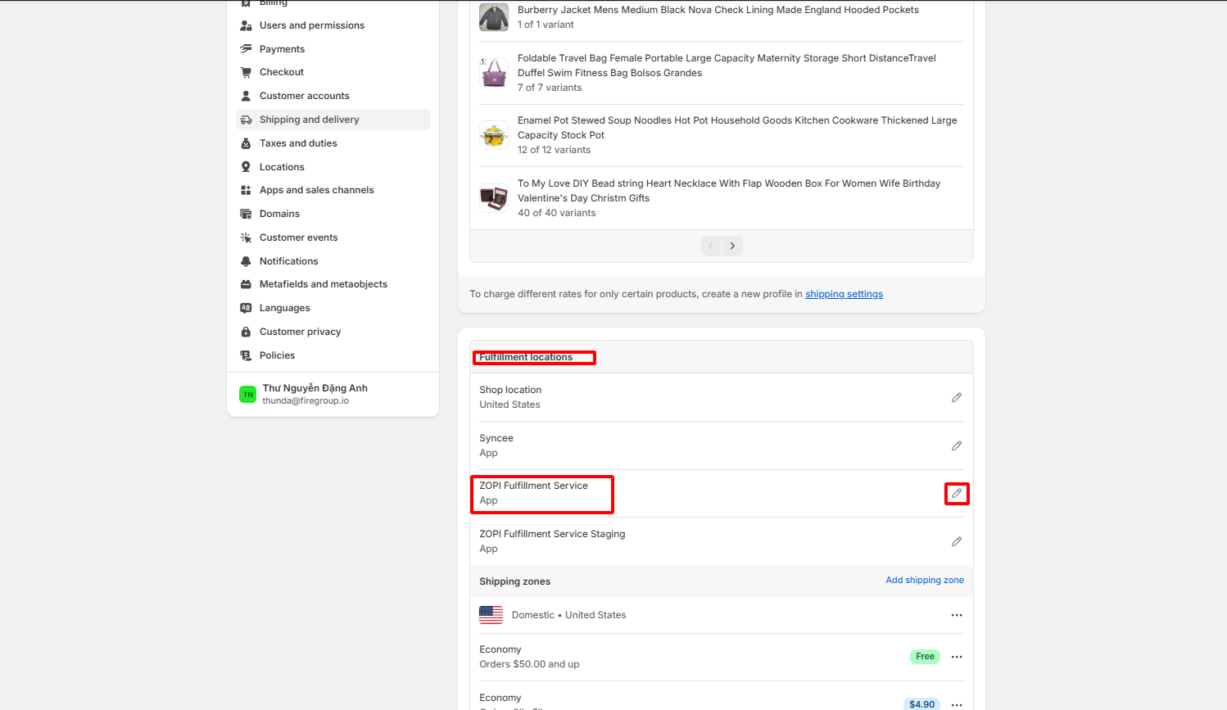Open options for the Free Economy rate
Viewport: 1227px width, 710px height.
[956, 657]
